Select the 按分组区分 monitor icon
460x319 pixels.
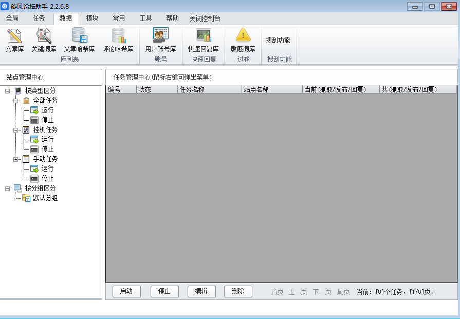18,188
